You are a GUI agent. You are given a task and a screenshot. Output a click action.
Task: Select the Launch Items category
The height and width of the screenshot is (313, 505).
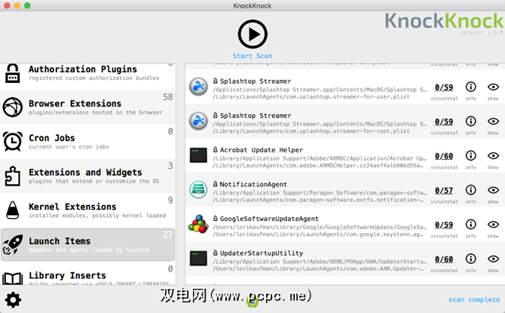tap(88, 244)
